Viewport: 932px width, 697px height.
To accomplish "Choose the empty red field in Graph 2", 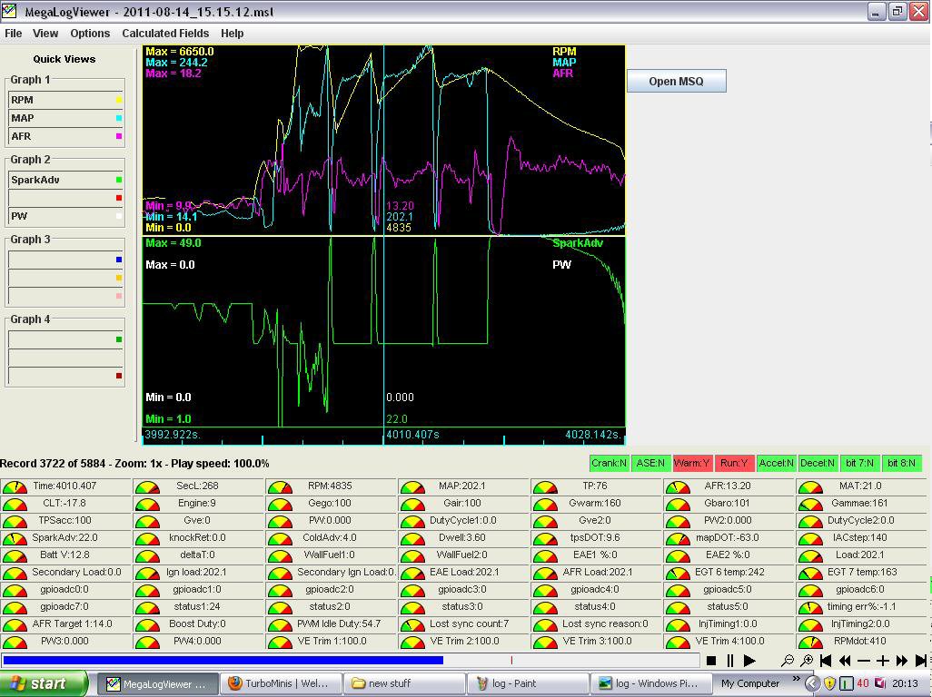I will tap(65, 198).
